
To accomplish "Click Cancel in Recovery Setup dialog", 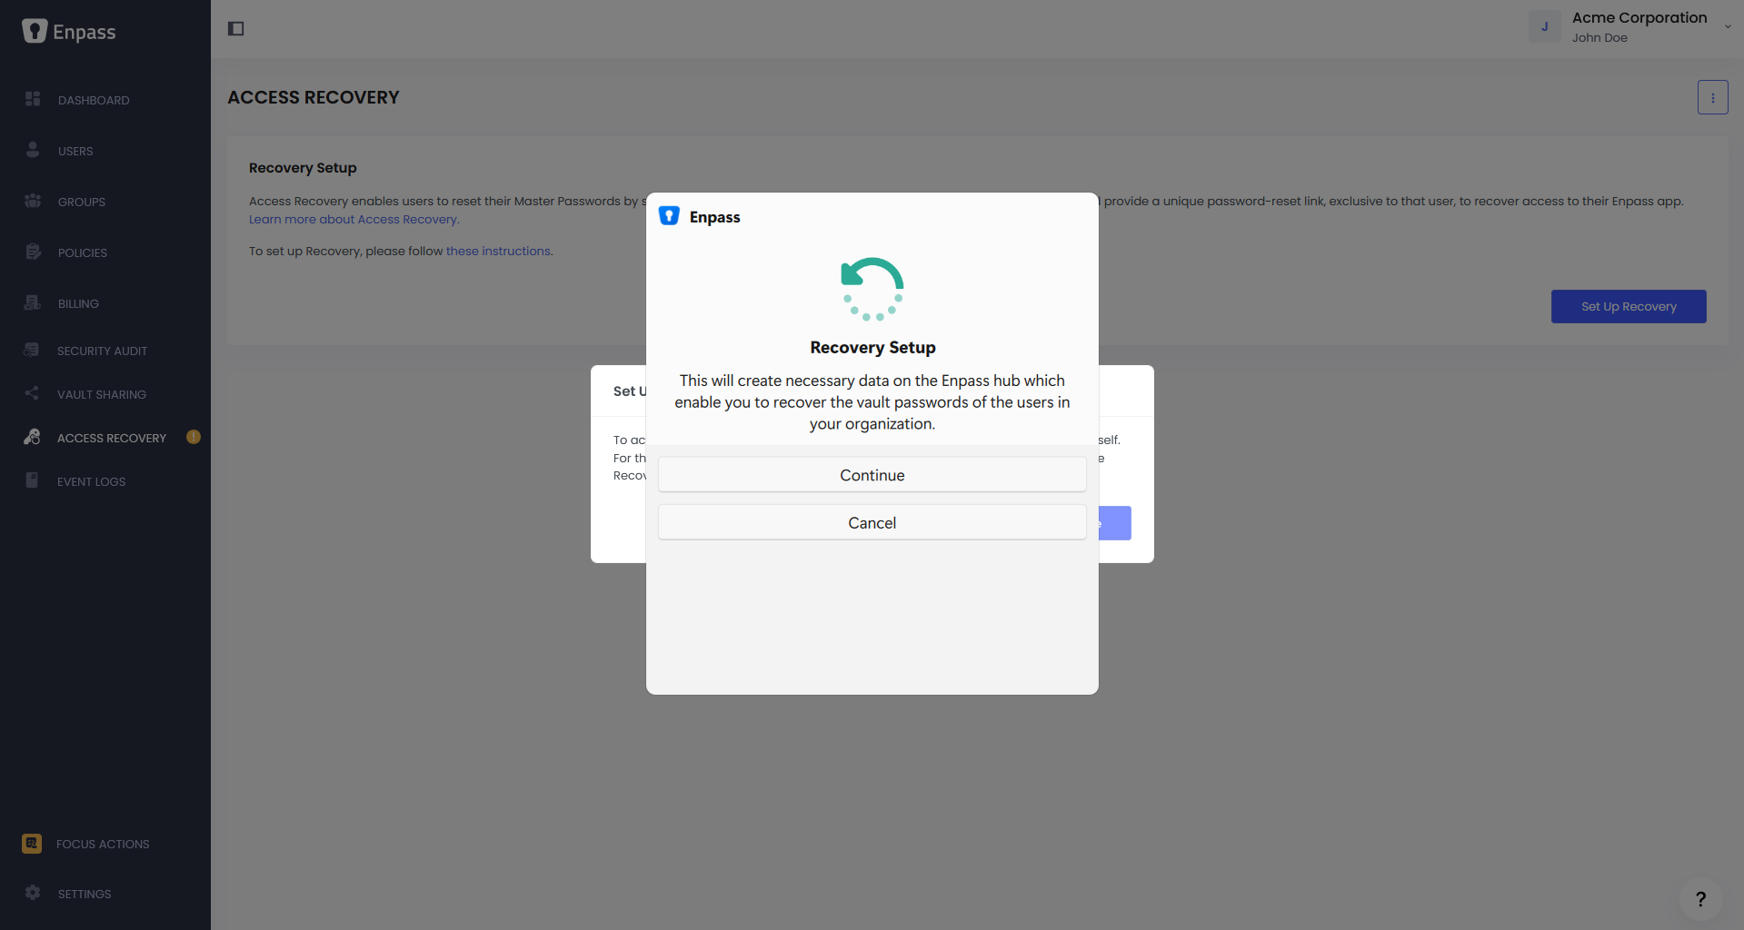I will (872, 522).
